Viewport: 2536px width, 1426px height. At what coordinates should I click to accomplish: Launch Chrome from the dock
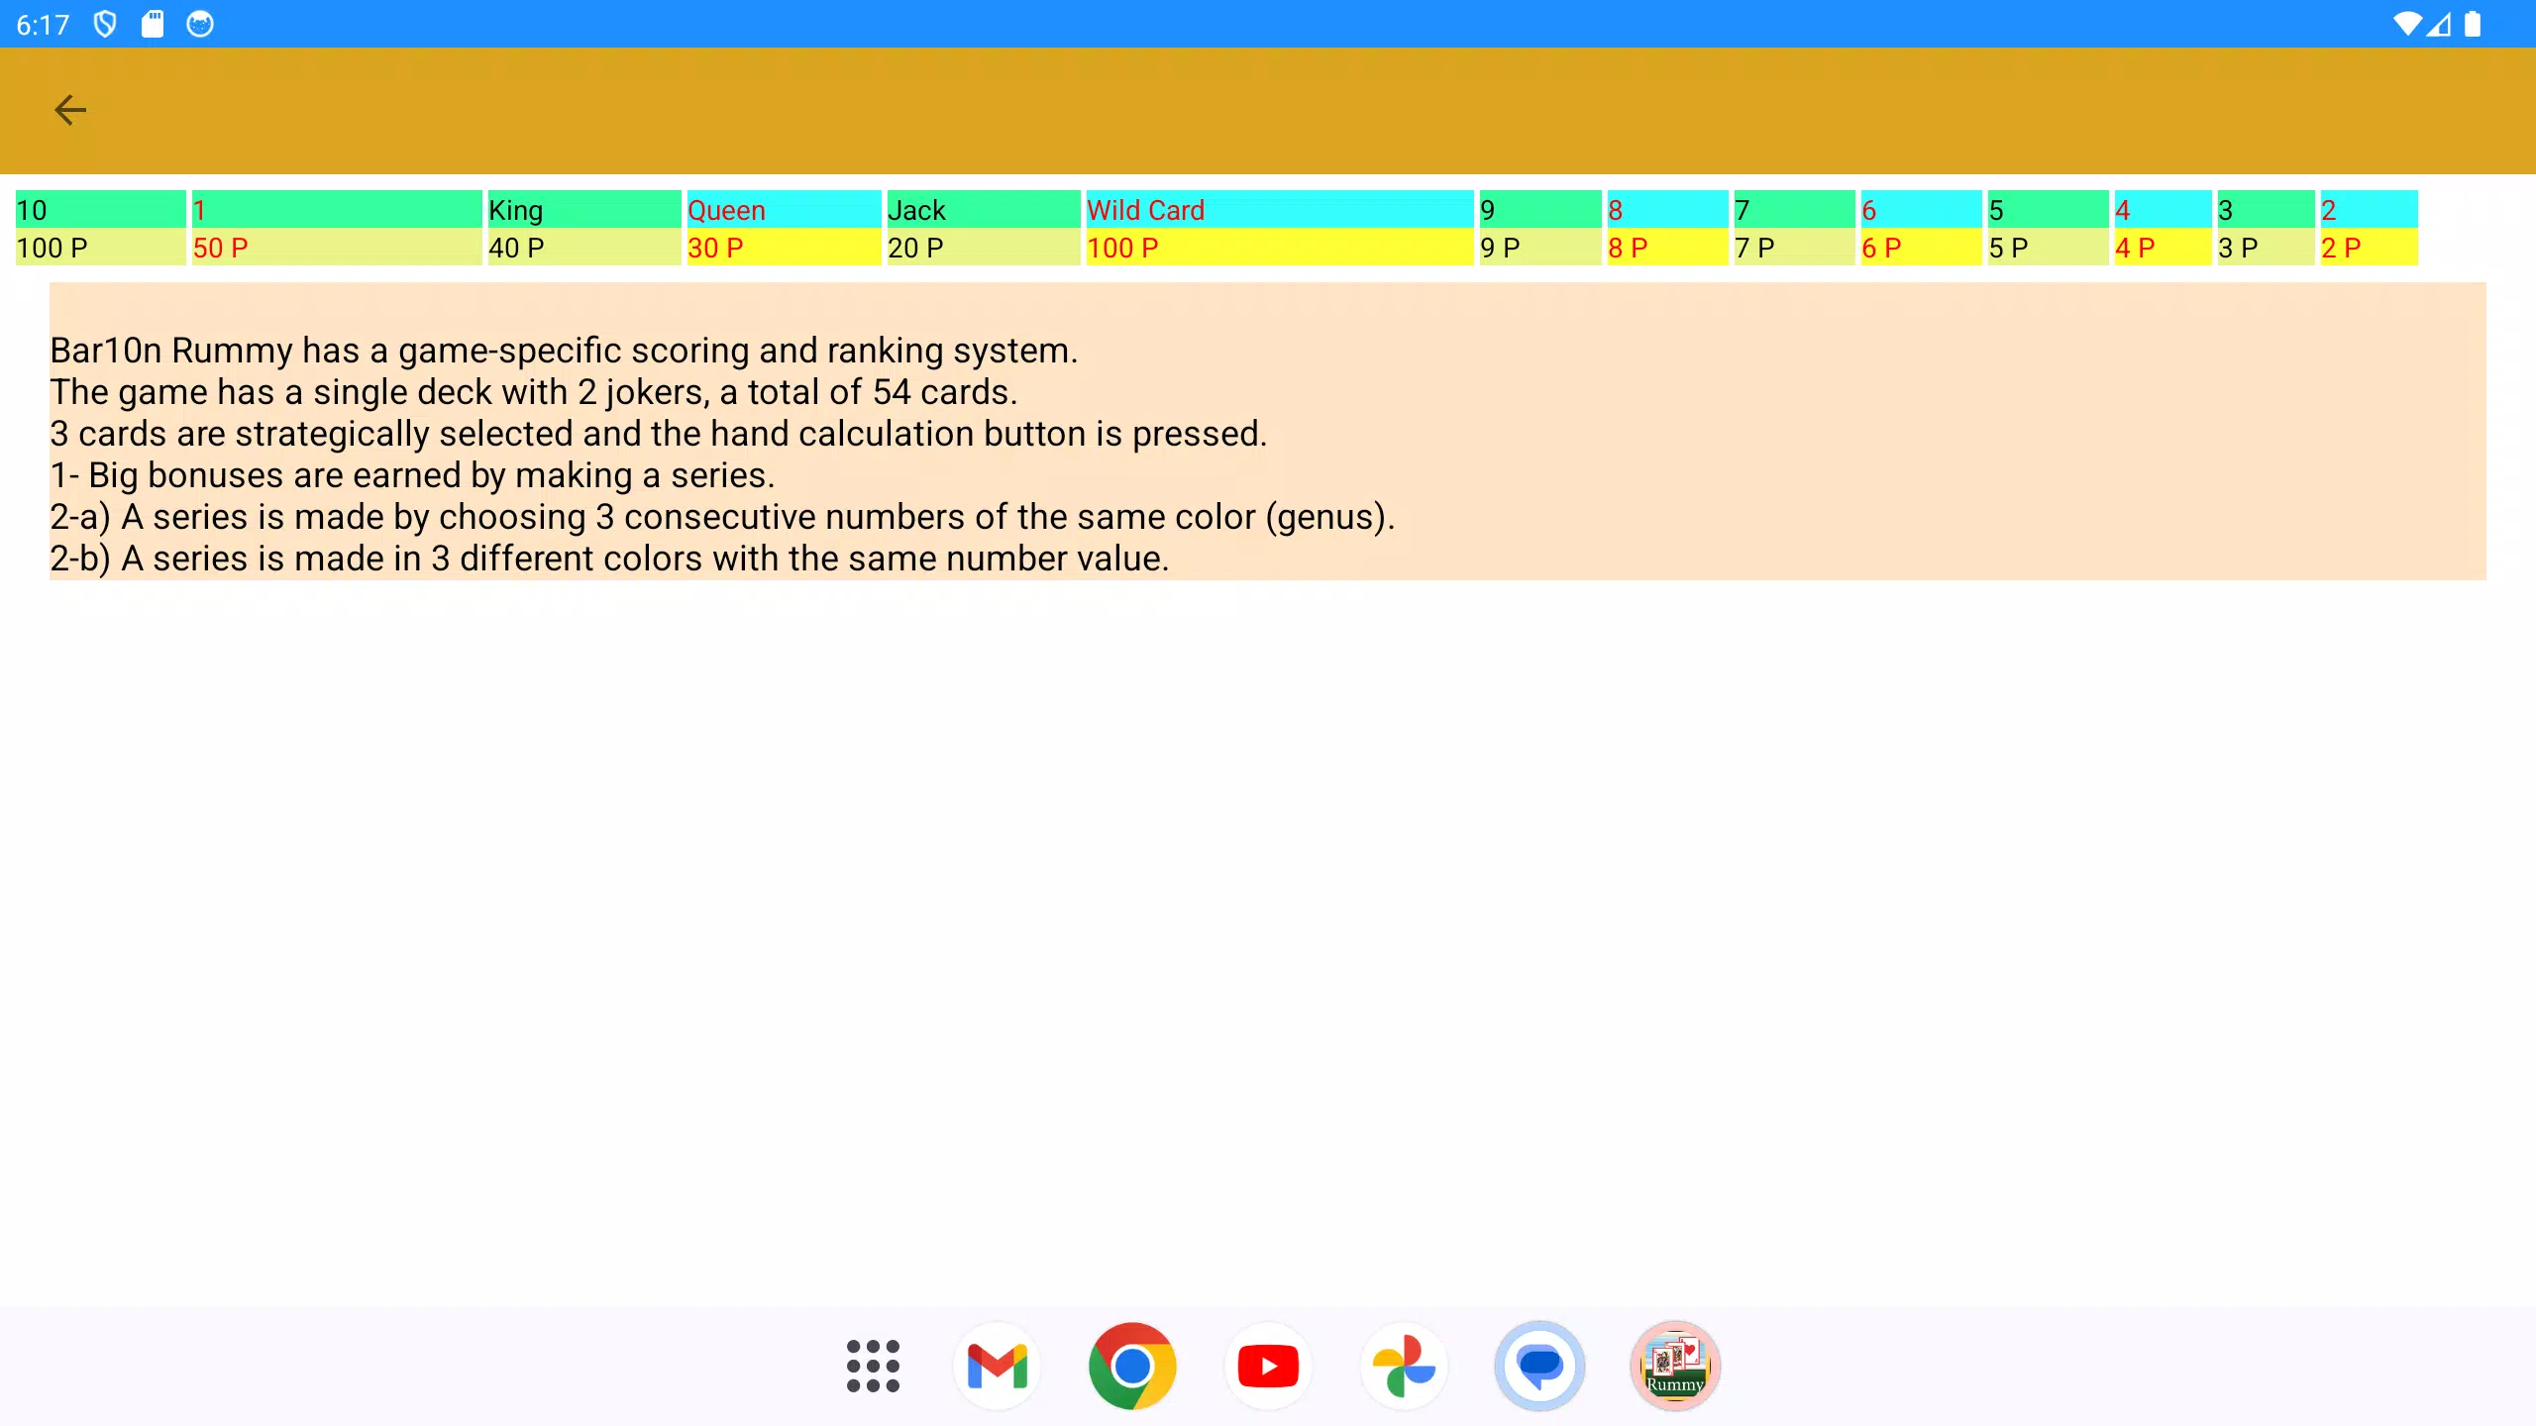coord(1132,1367)
